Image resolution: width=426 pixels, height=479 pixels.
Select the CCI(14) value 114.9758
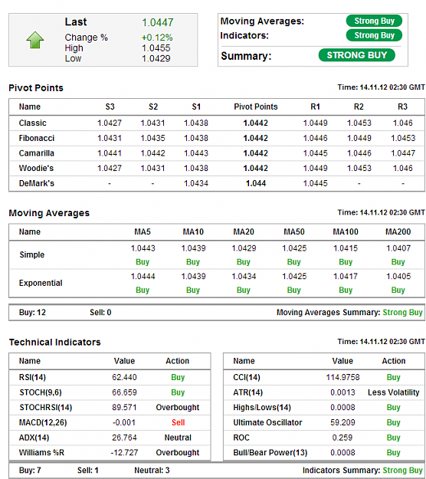pos(342,377)
